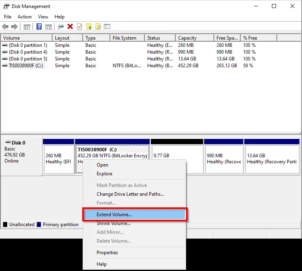Choose Help at the bottom of context menu
Screen dimensions: 302x271
tap(134, 264)
